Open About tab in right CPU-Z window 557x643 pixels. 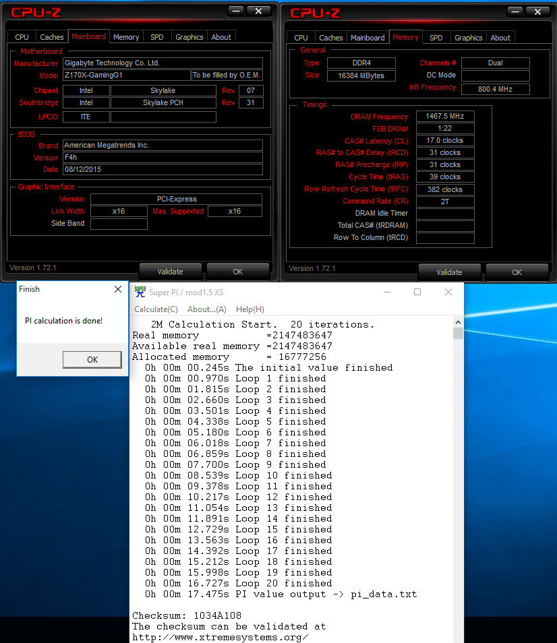(x=500, y=38)
